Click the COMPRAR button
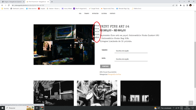 (105, 66)
